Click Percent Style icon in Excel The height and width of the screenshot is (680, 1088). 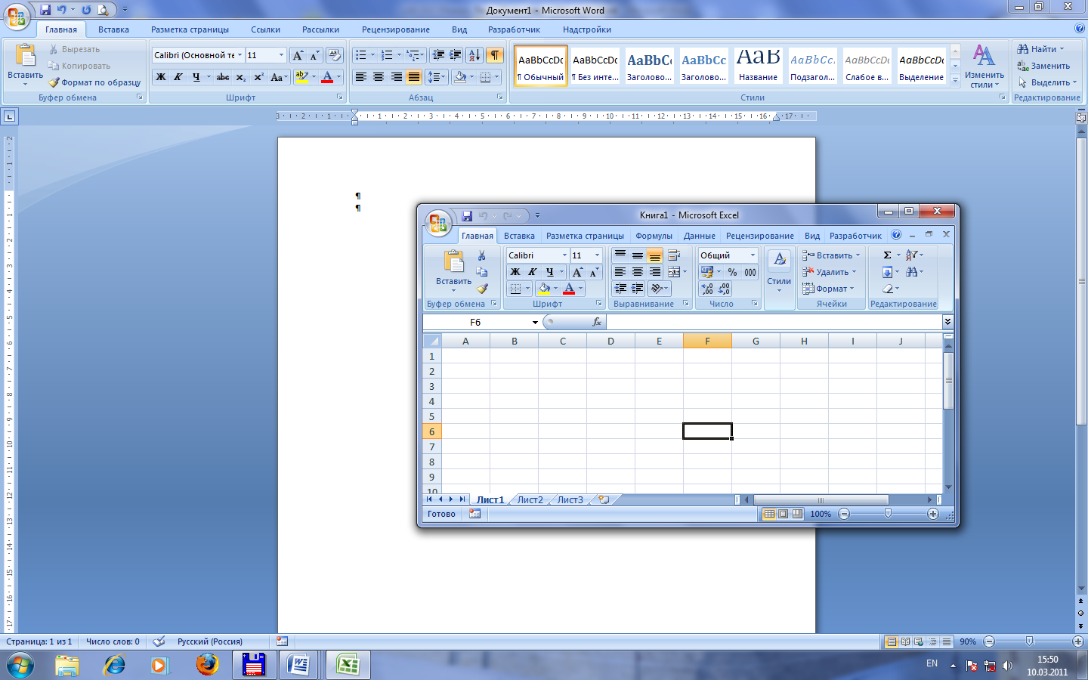pyautogui.click(x=732, y=272)
